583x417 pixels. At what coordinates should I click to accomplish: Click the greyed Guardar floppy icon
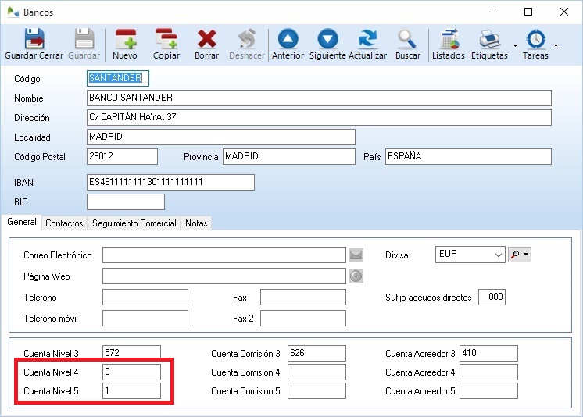(x=84, y=38)
